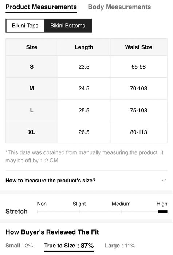This screenshot has height=255, width=173.
Task: Click the size M row header
Action: [x=32, y=89]
